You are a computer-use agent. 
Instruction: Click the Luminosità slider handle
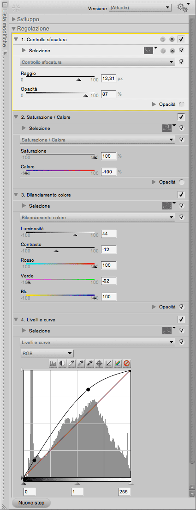75,235
